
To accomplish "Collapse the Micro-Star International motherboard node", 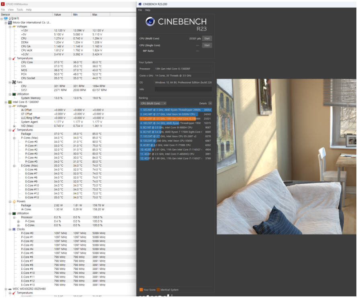I will tap(6, 22).
